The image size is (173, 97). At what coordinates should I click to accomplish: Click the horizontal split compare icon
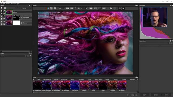tap(100, 8)
